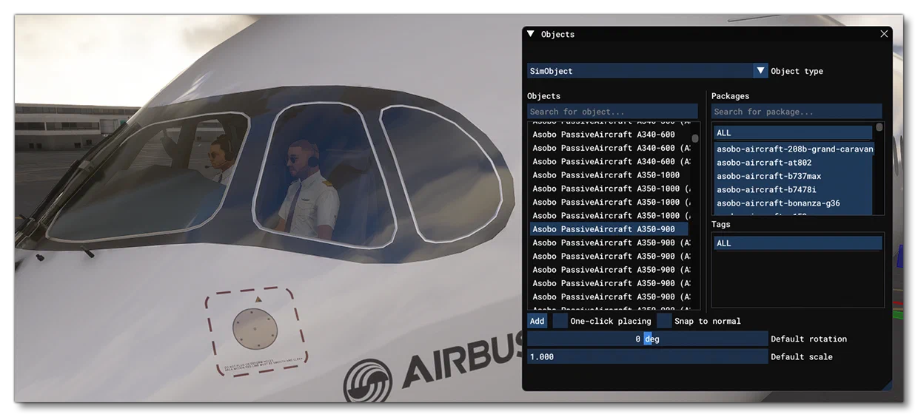This screenshot has height=417, width=918.
Task: Enable the One-click placing checkbox
Action: click(x=560, y=321)
